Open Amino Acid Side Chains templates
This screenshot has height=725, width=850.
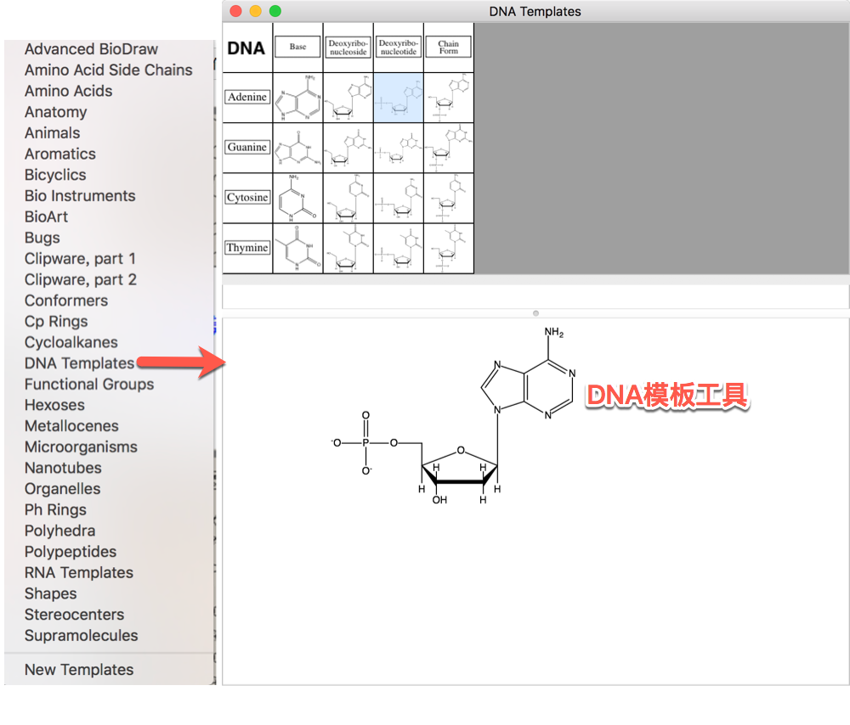click(x=109, y=70)
